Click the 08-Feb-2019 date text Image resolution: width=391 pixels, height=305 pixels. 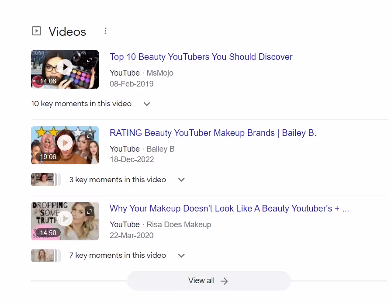pyautogui.click(x=131, y=84)
